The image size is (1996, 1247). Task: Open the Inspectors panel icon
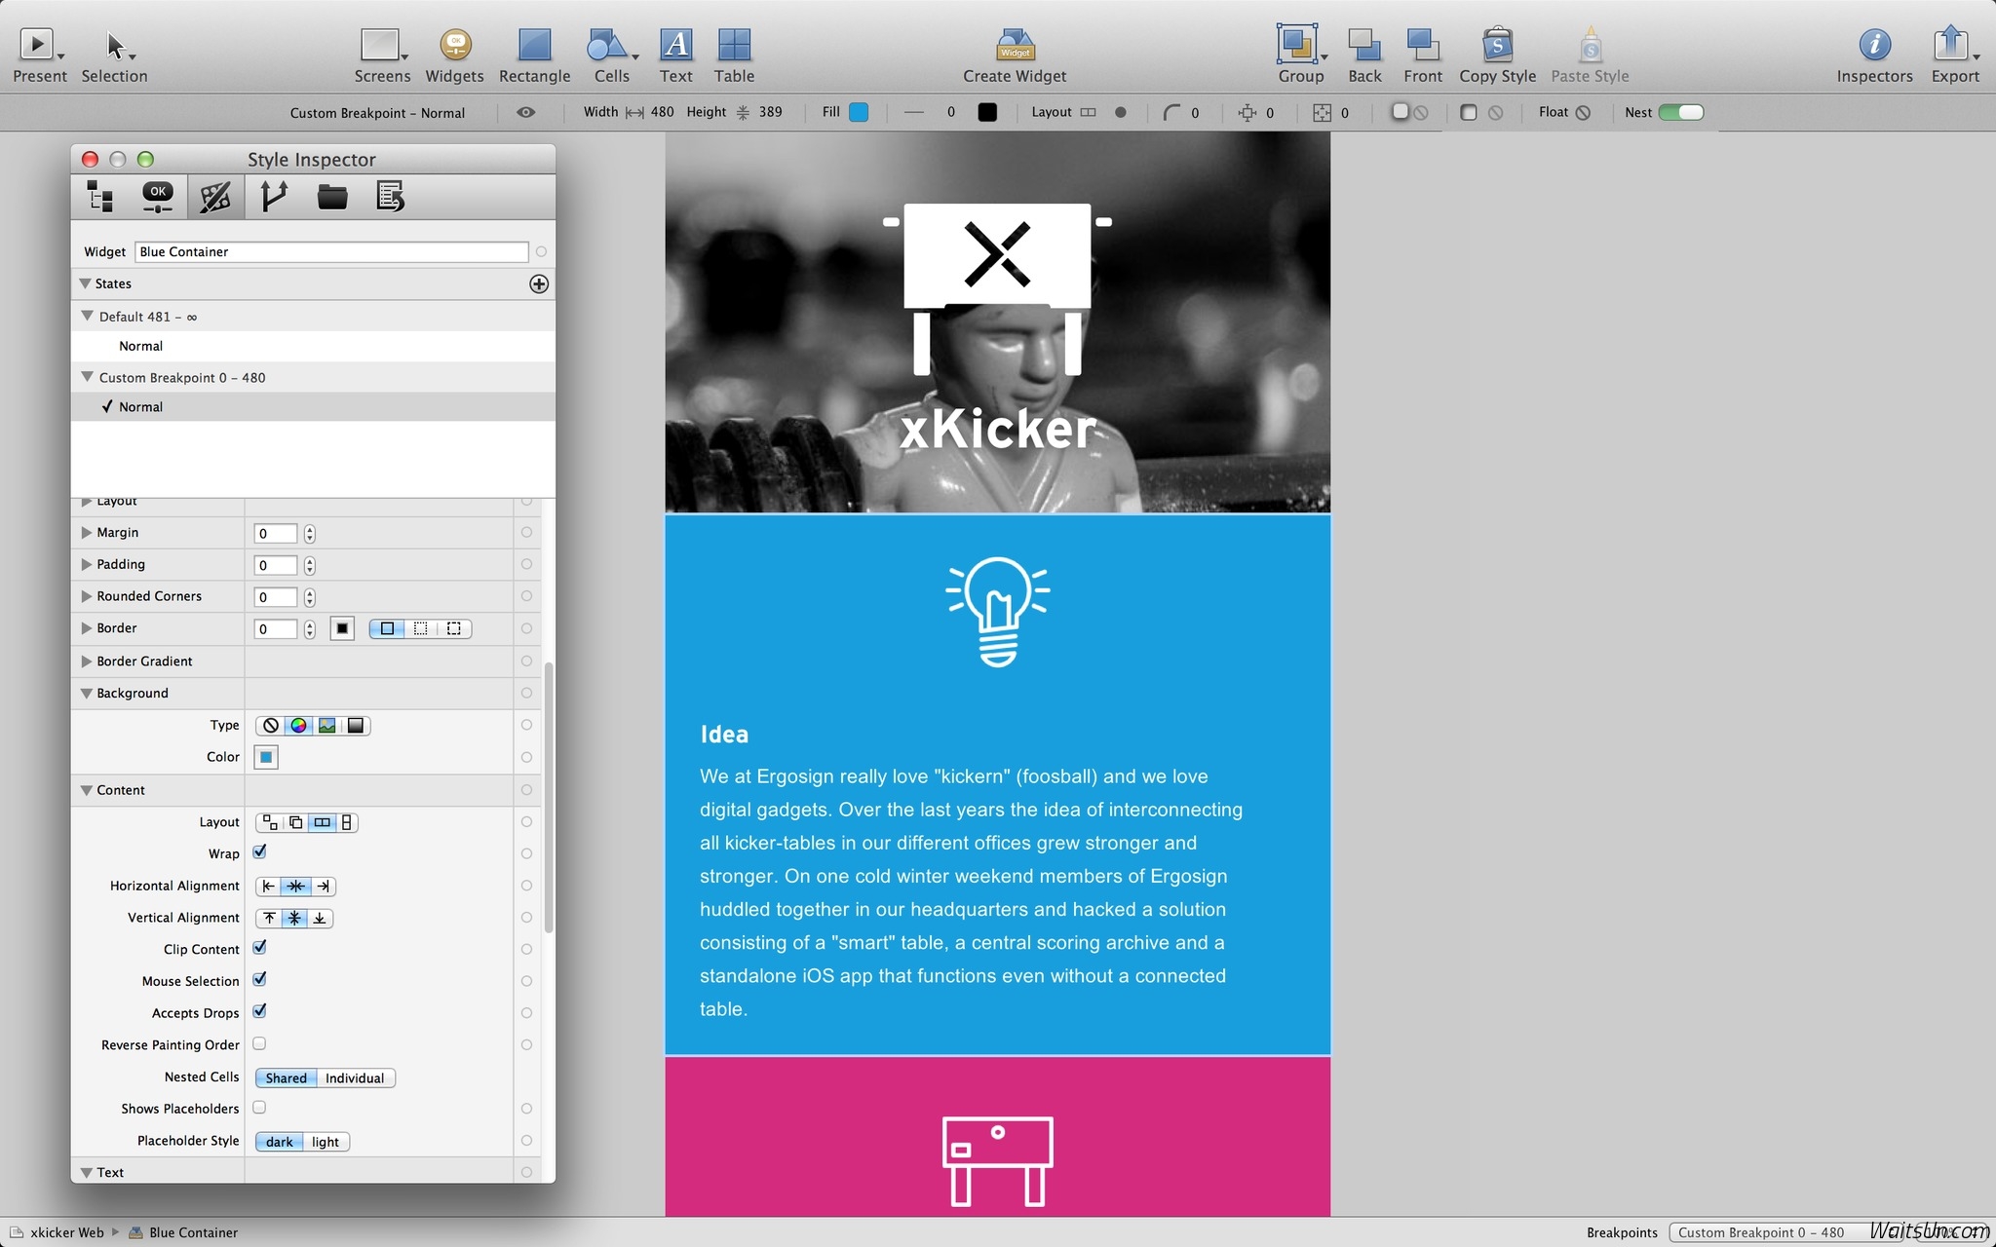pos(1874,45)
